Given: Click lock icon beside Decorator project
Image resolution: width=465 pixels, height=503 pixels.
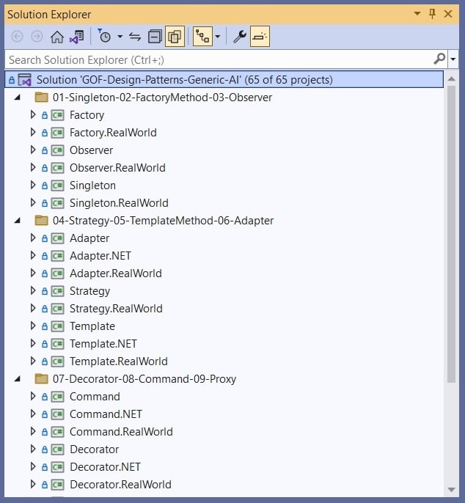Looking at the screenshot, I should tap(45, 449).
